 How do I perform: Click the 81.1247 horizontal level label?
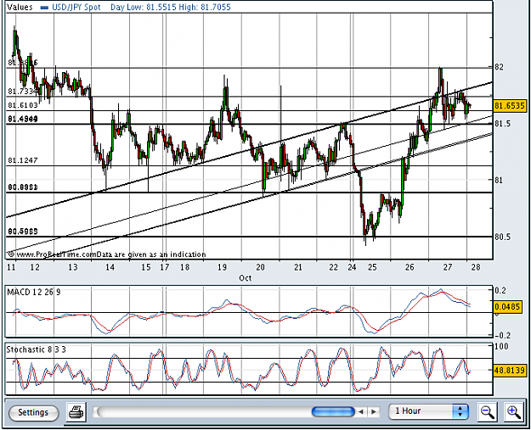[23, 160]
